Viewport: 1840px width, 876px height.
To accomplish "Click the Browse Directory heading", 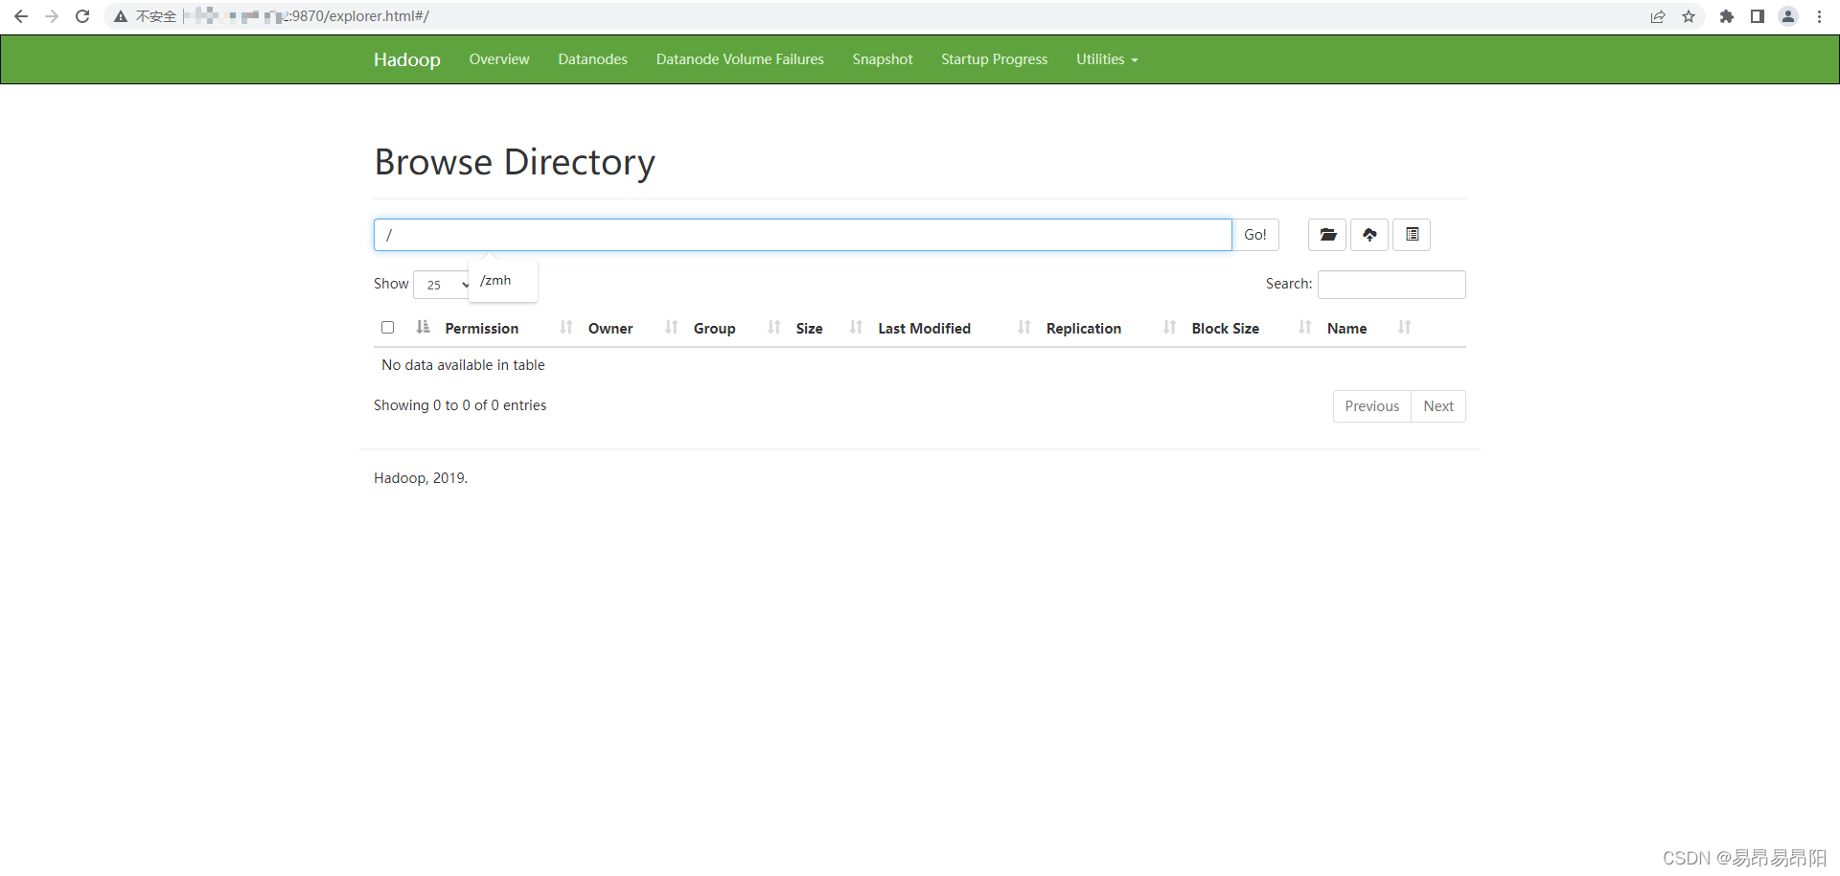I will click(515, 162).
